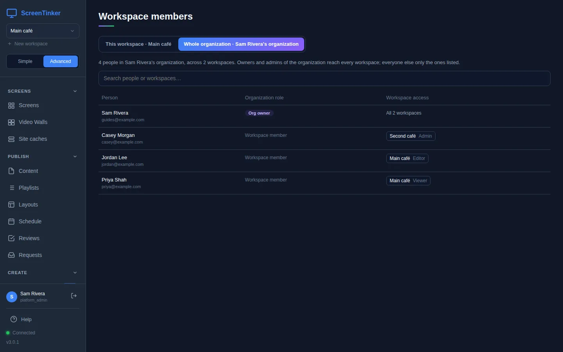563x352 pixels.
Task: Click the Sam Rivera avatar circle
Action: [12, 297]
